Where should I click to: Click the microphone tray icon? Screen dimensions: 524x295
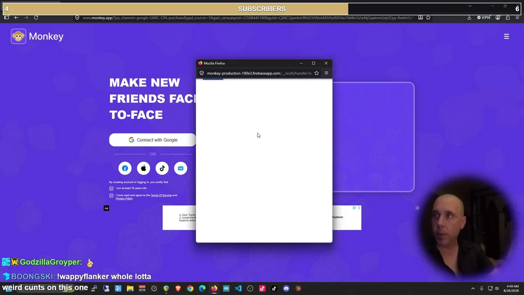point(482,288)
